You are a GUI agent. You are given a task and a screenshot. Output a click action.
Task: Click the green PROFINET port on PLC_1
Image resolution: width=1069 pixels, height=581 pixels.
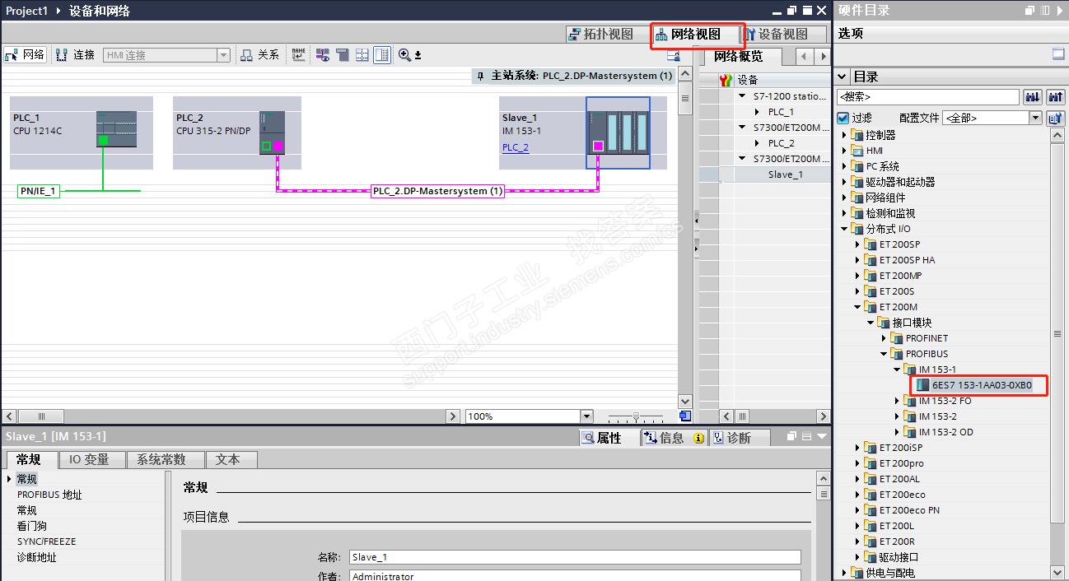[103, 140]
